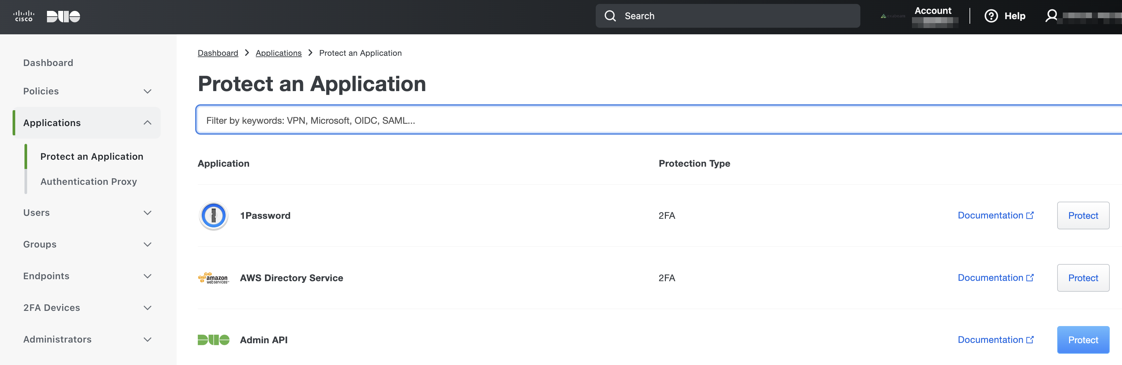
Task: Click the 1Password application name
Action: (x=265, y=216)
